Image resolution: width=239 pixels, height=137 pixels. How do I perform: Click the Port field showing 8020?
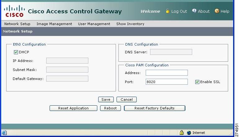[167, 82]
